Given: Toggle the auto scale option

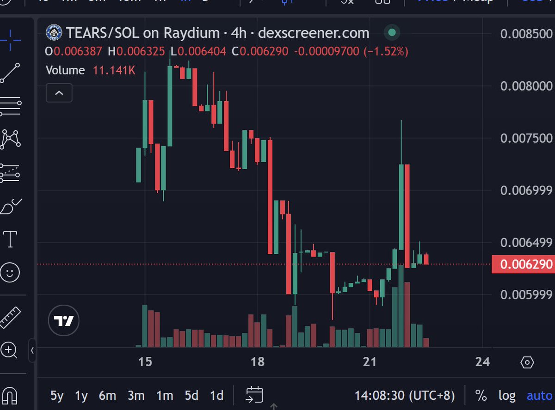Looking at the screenshot, I should 540,396.
